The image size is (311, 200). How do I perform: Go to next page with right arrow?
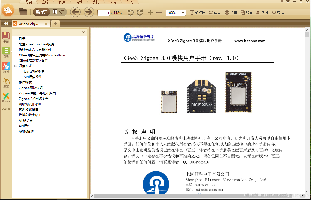tap(89, 12)
